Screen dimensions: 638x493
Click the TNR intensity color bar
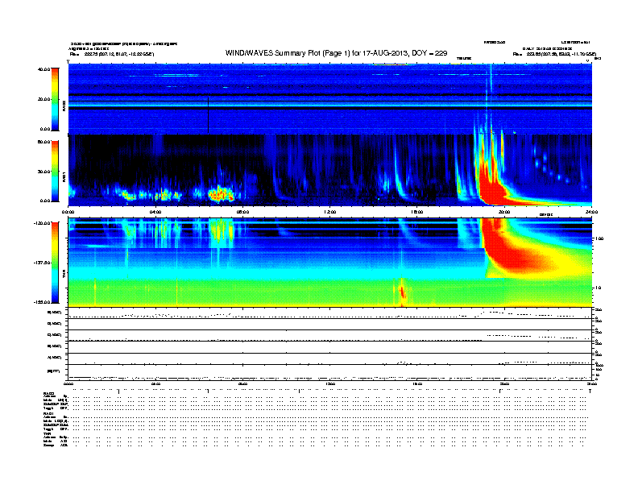[55, 263]
